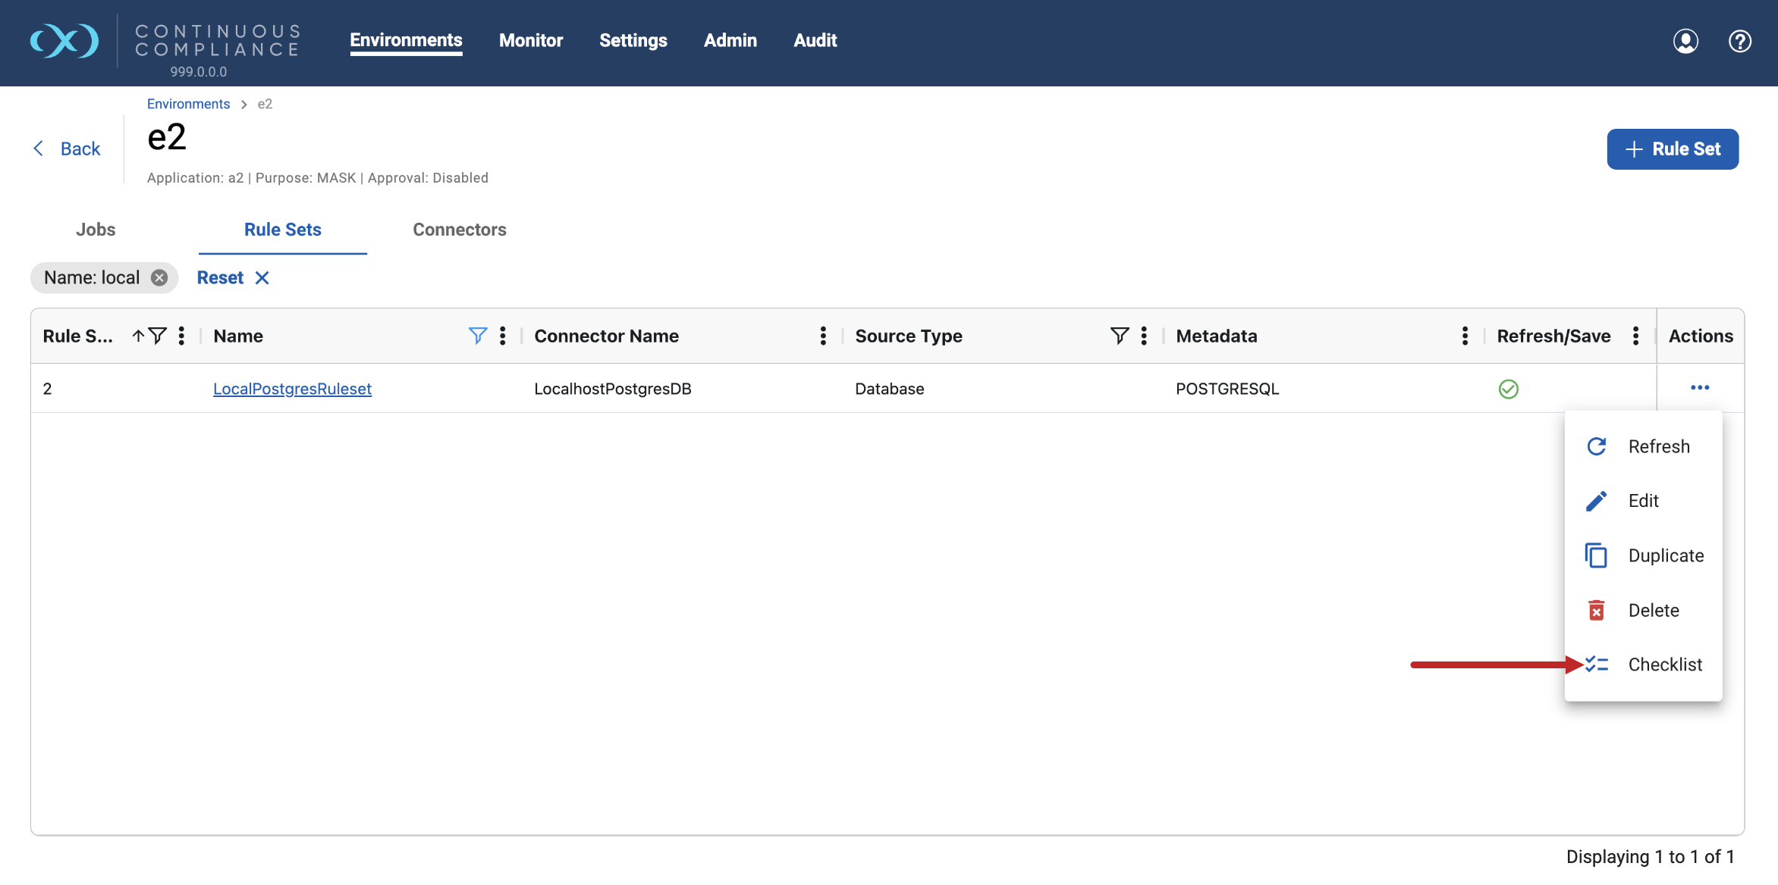The height and width of the screenshot is (885, 1778).
Task: Open the help question-mark icon
Action: [x=1739, y=41]
